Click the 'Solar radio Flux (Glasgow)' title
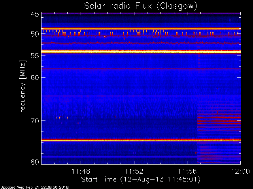Viewport: 253px width, 189px height. tap(141, 6)
